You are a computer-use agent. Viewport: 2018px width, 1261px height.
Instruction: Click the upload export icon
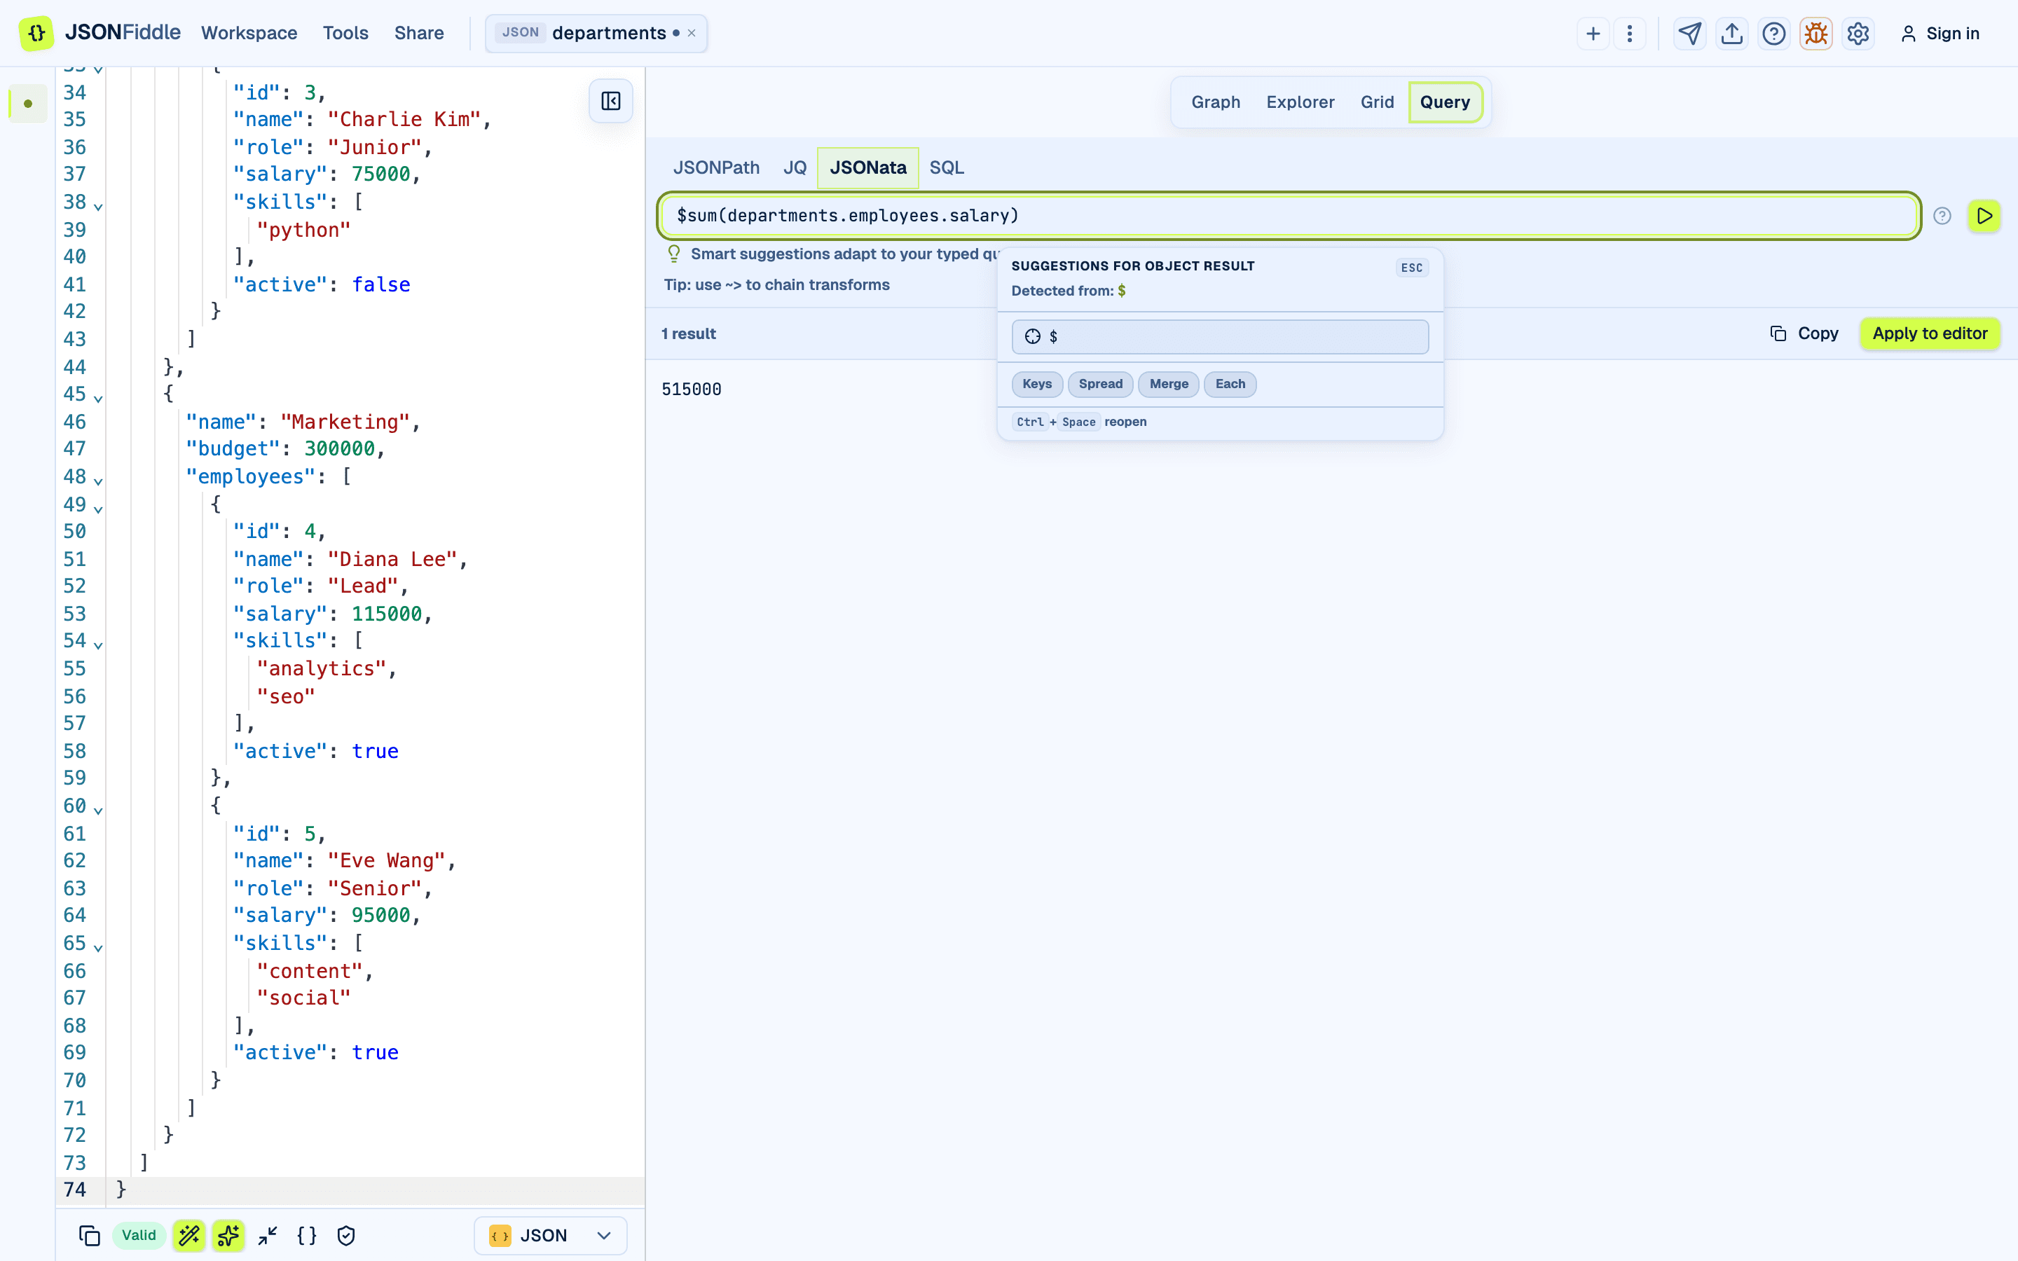click(x=1732, y=34)
